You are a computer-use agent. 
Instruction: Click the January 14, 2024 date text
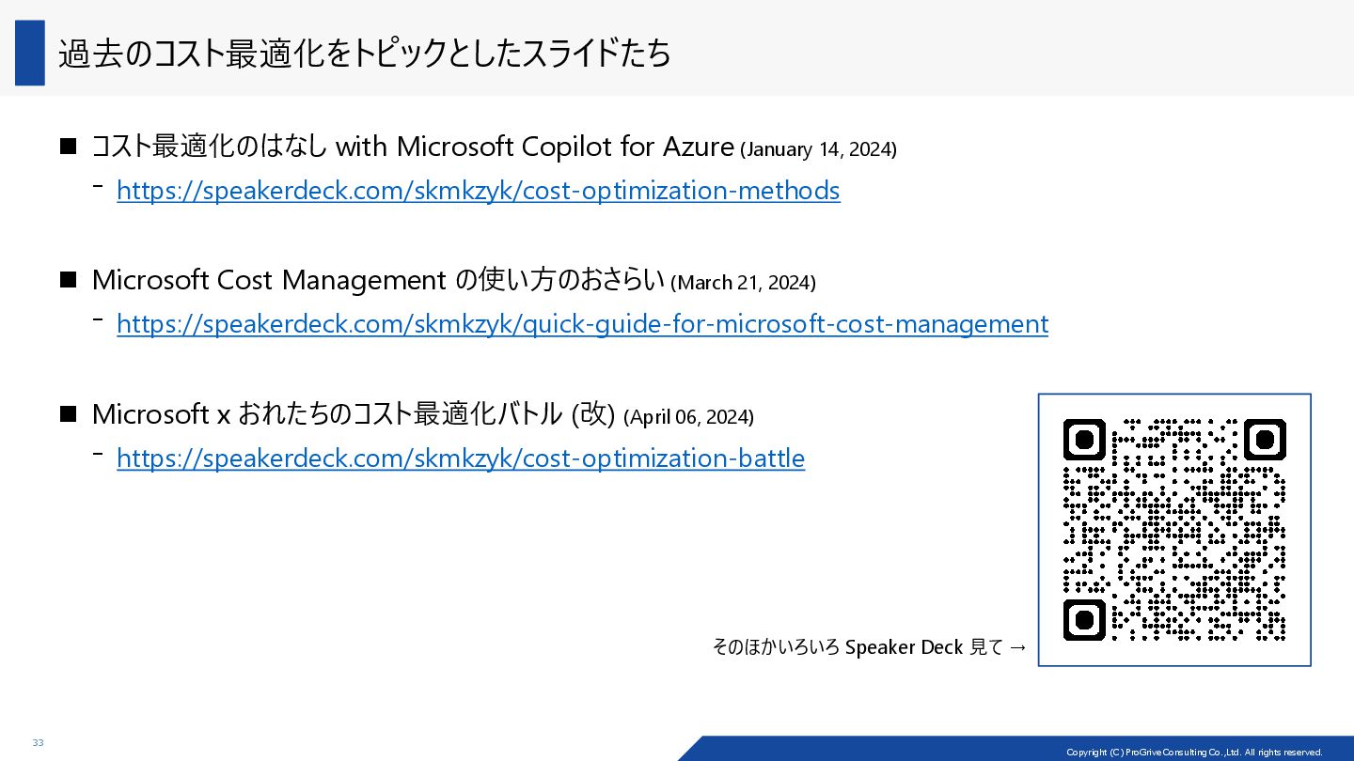pos(819,149)
